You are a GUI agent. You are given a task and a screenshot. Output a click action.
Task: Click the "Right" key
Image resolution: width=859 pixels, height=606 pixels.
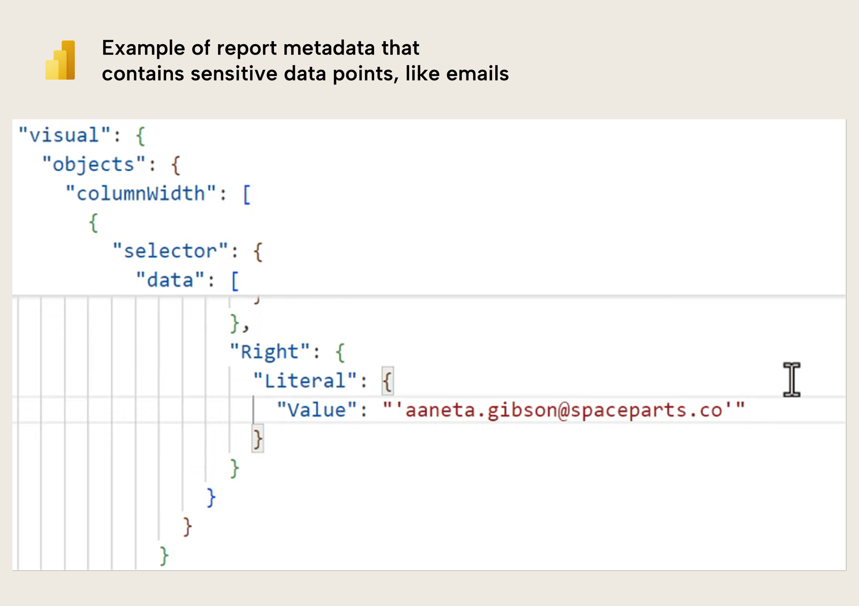(269, 352)
